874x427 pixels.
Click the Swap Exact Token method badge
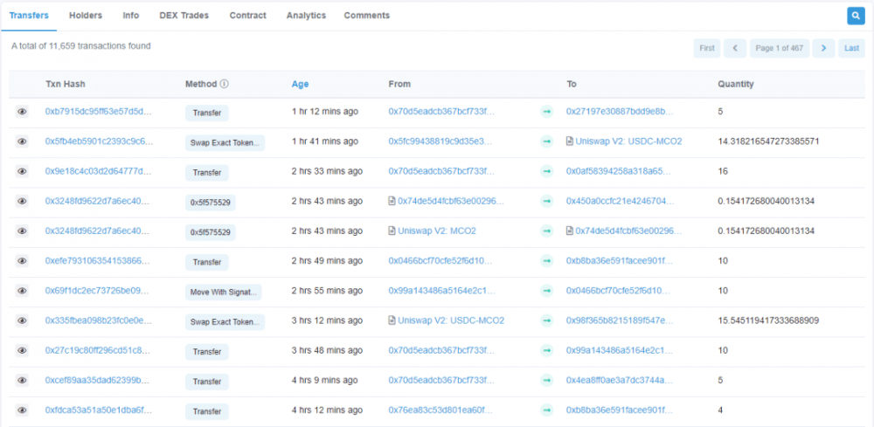click(x=225, y=142)
